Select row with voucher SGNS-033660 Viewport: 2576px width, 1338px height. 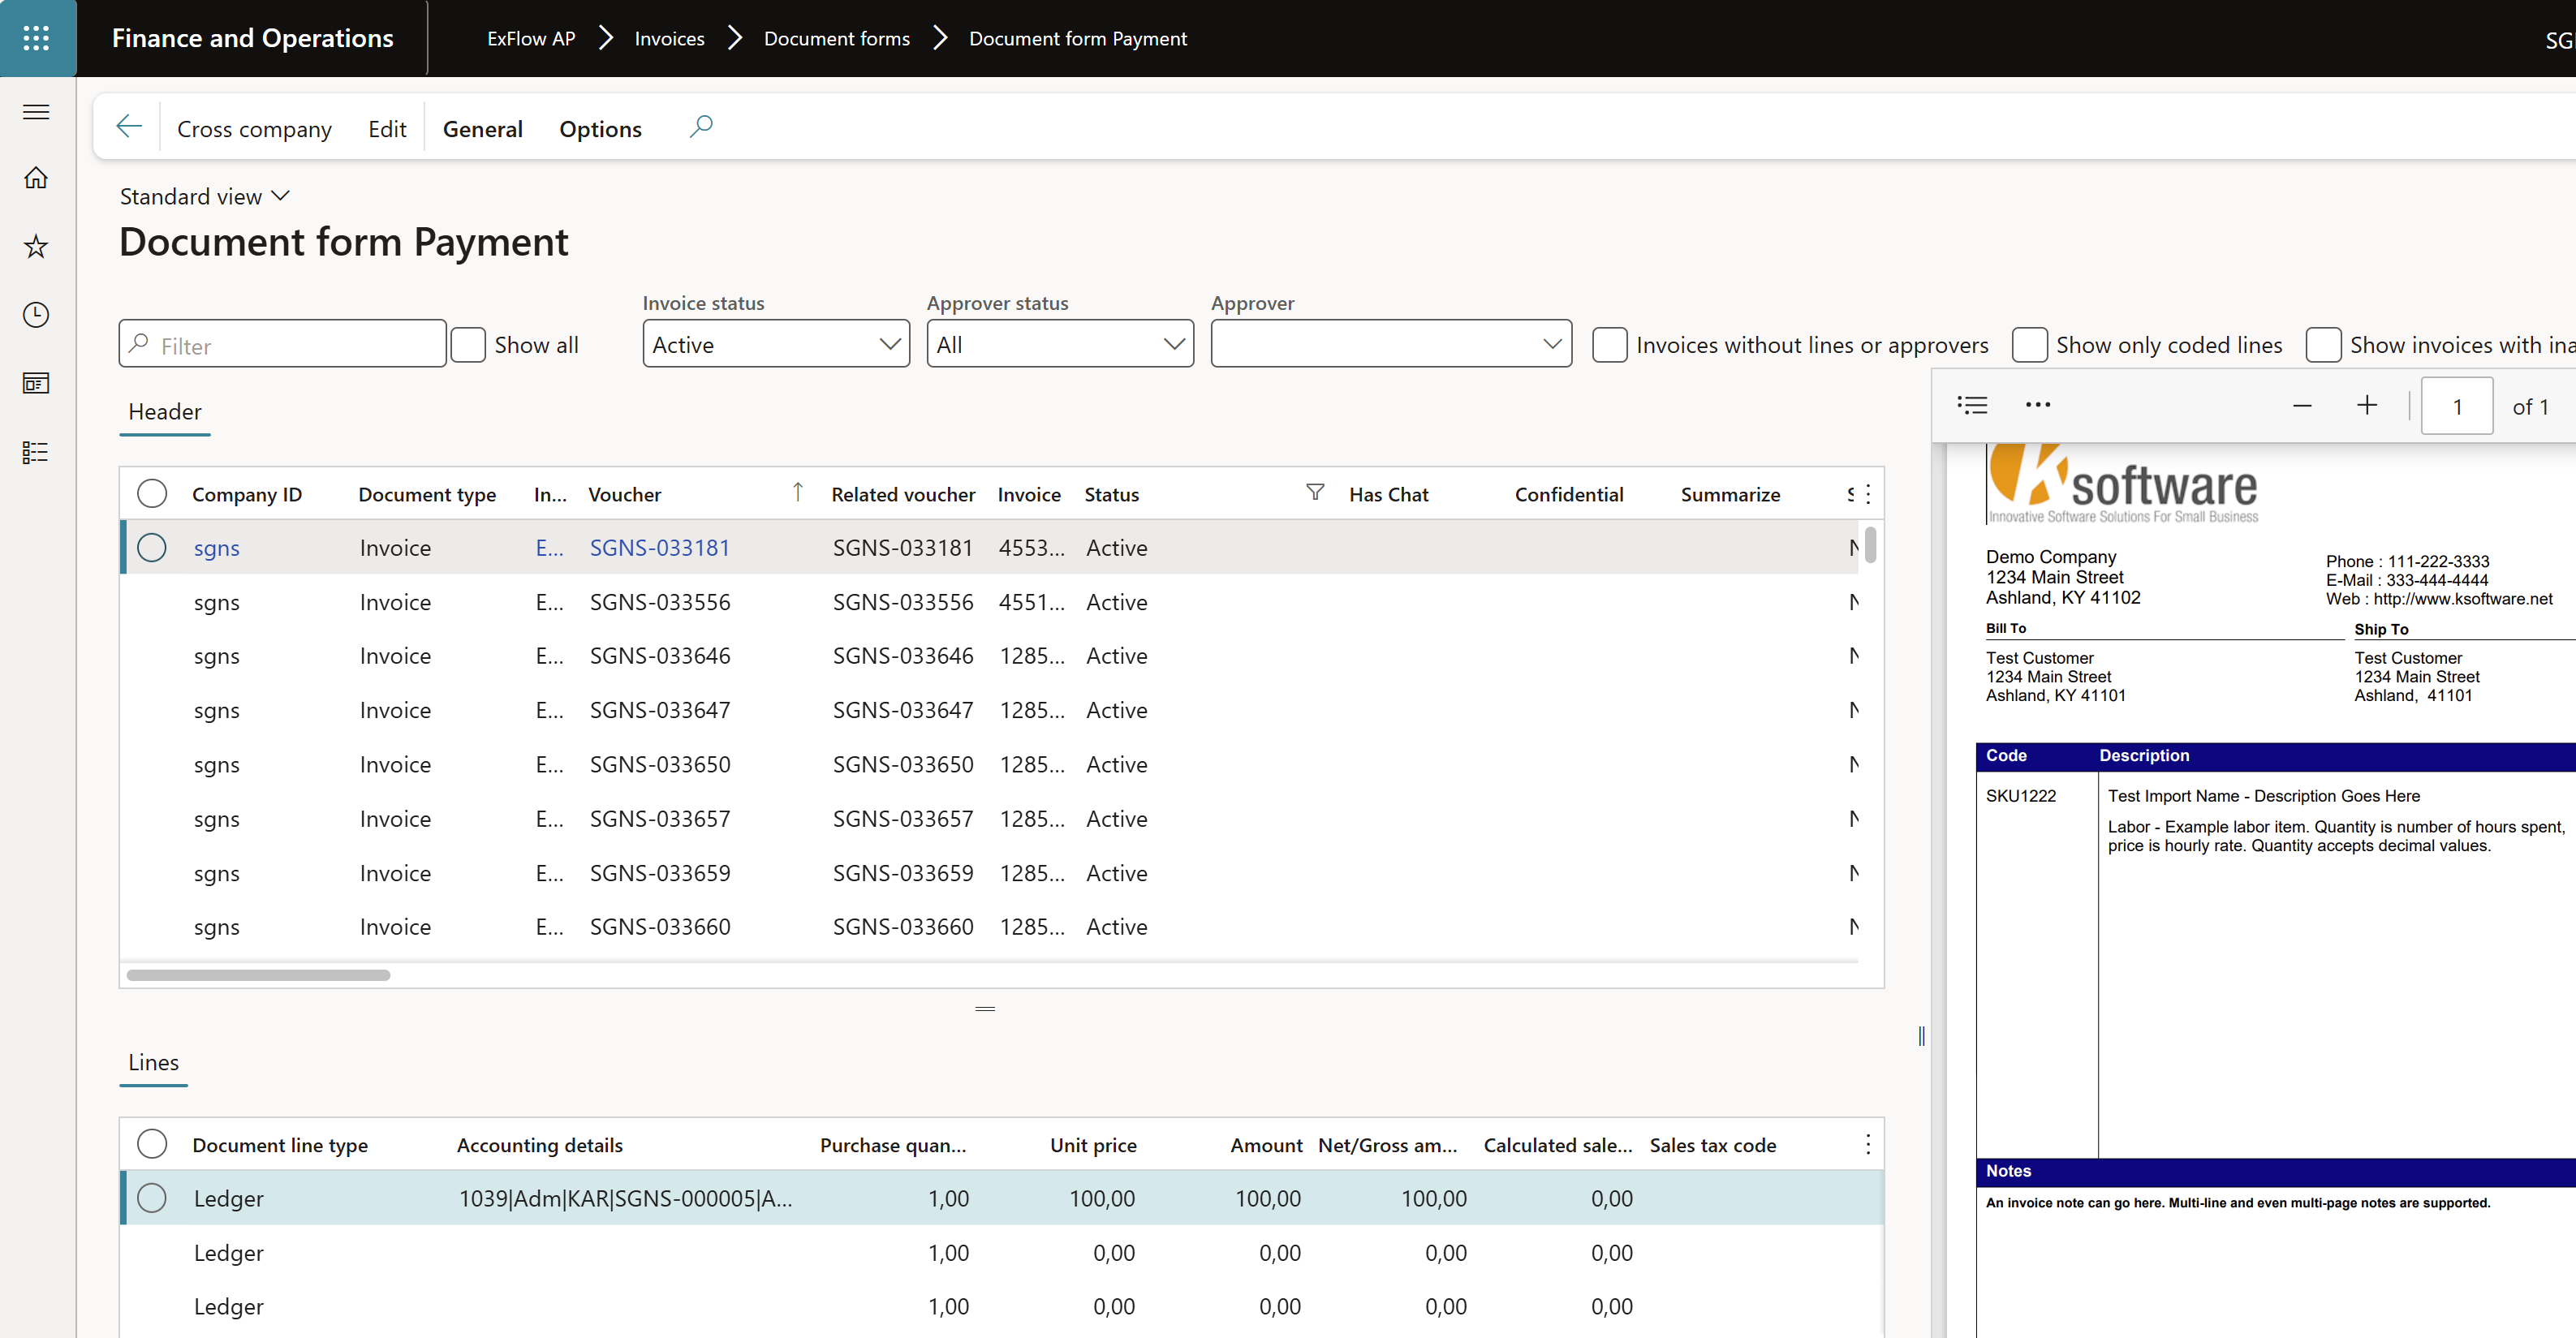point(989,927)
